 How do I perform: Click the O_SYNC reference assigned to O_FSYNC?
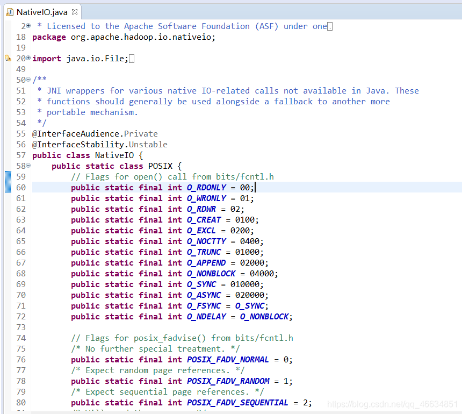[x=249, y=305]
